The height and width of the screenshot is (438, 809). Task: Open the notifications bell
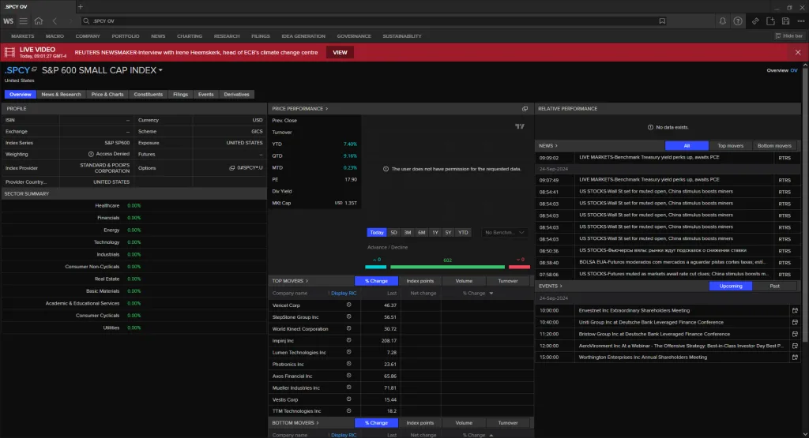[722, 21]
